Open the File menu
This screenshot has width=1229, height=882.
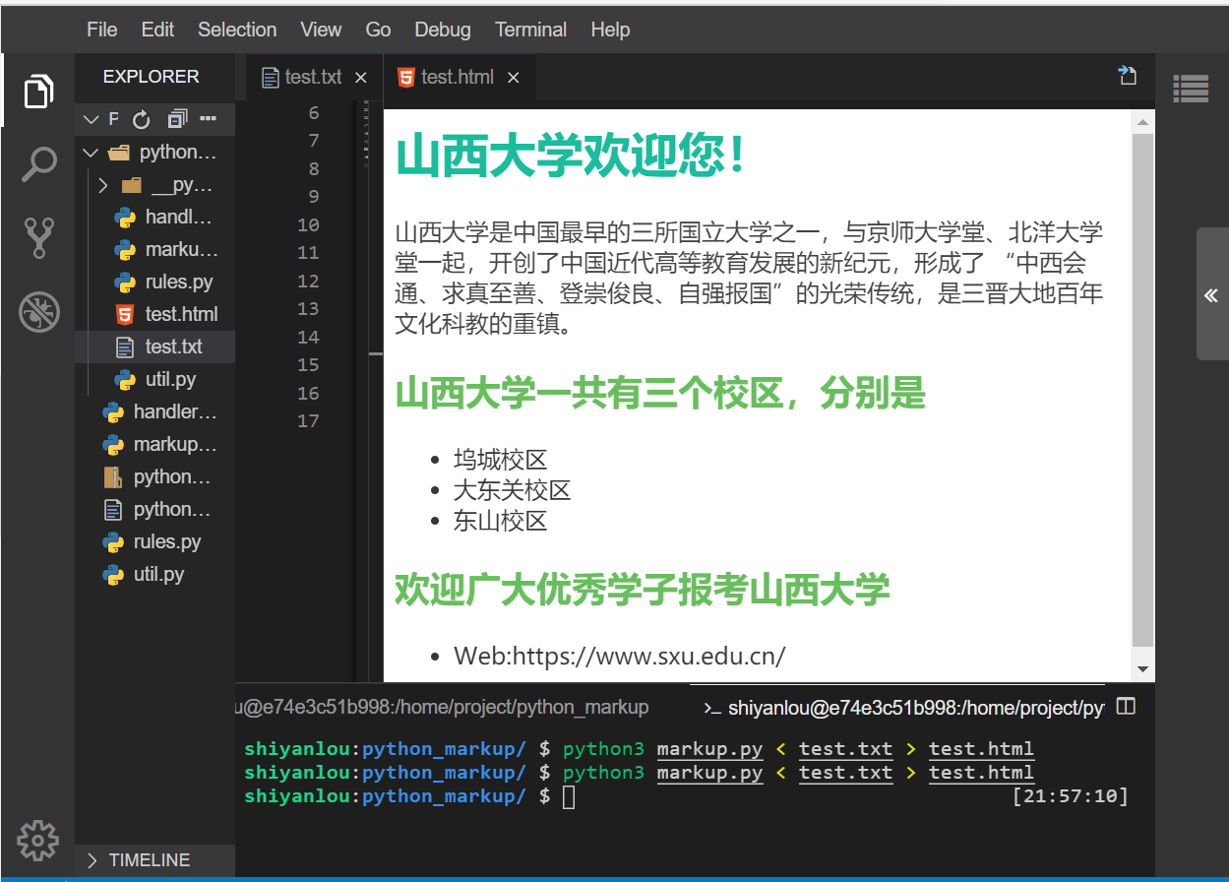pyautogui.click(x=101, y=30)
